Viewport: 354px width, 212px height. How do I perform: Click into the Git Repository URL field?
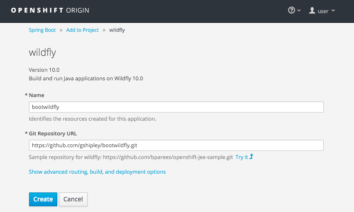[176, 145]
